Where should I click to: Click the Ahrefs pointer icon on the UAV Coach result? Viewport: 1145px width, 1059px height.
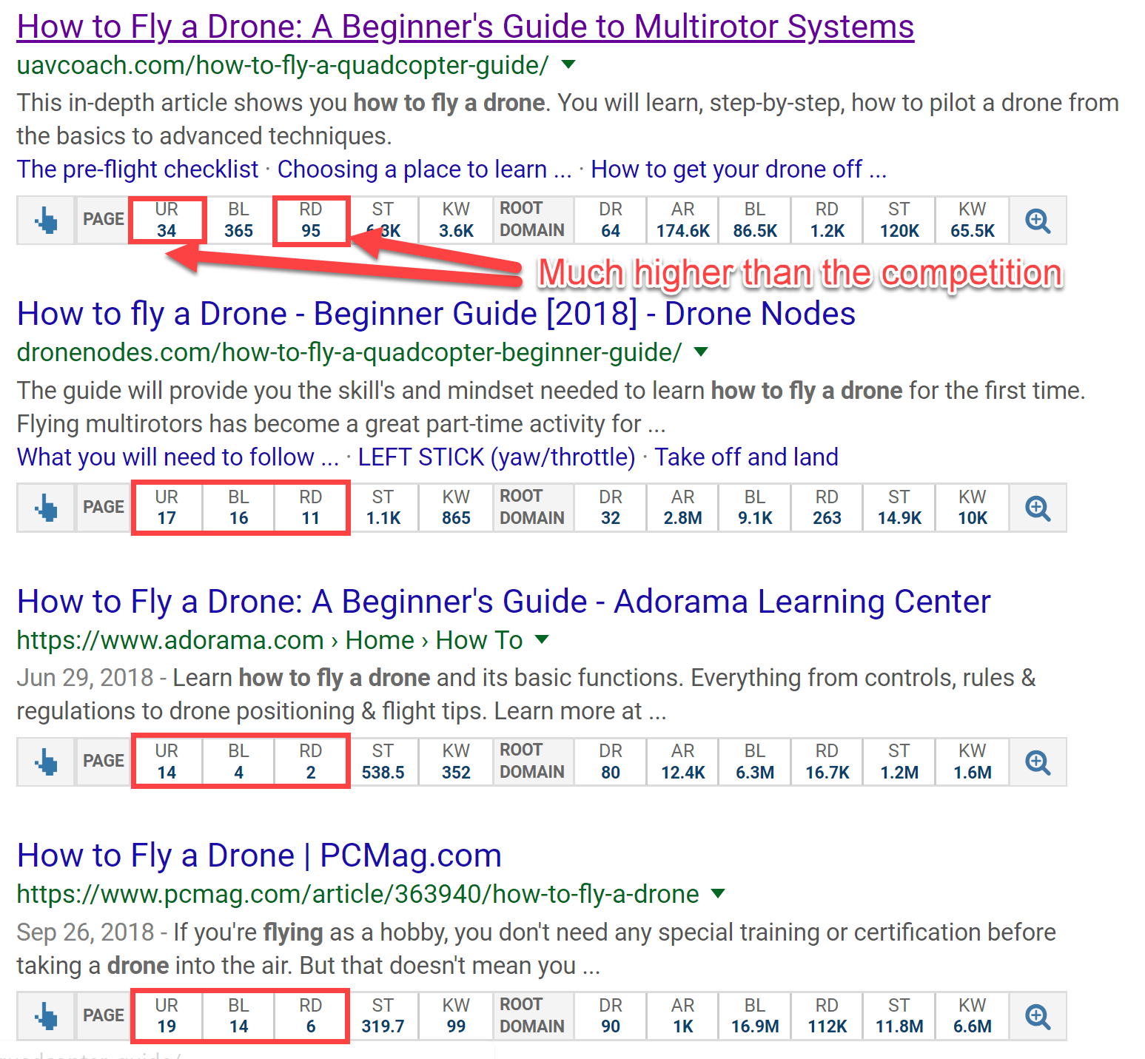click(45, 220)
